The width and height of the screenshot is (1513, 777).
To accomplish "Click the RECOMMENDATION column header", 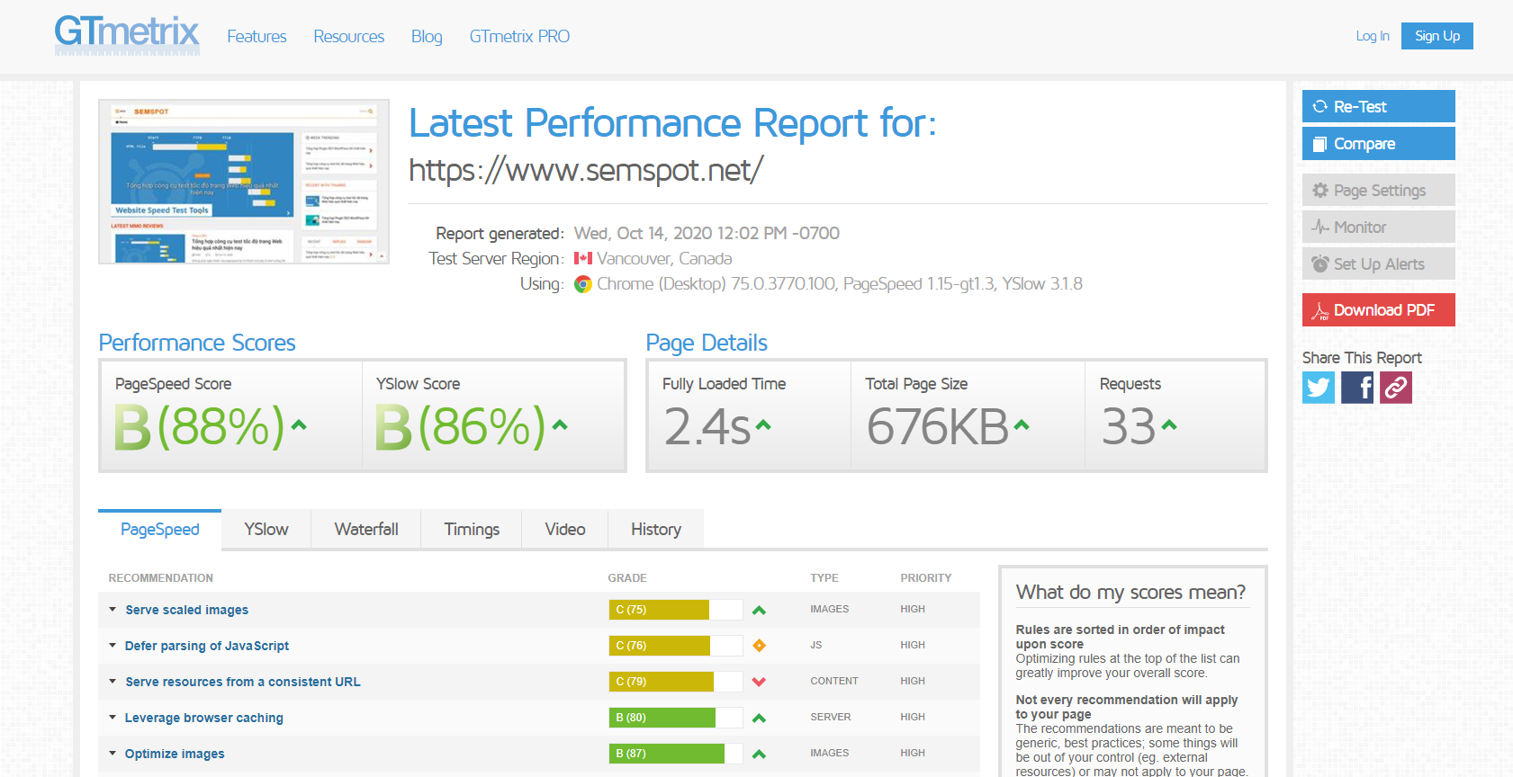I will click(160, 578).
